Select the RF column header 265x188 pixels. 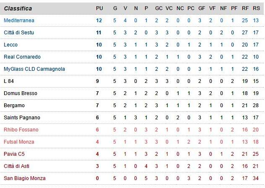tap(245, 8)
